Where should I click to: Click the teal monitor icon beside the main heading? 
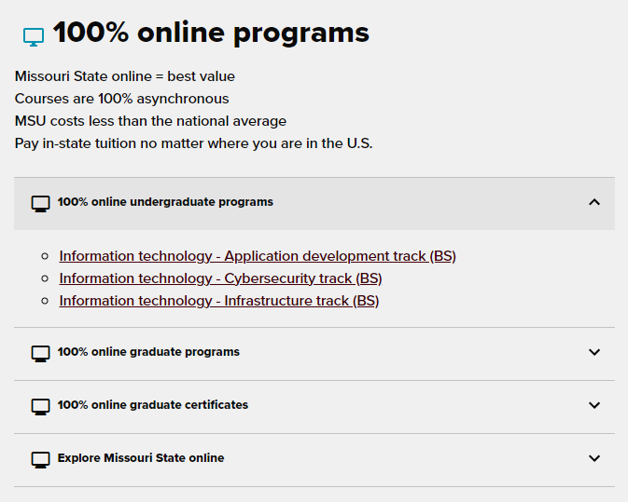[x=34, y=37]
